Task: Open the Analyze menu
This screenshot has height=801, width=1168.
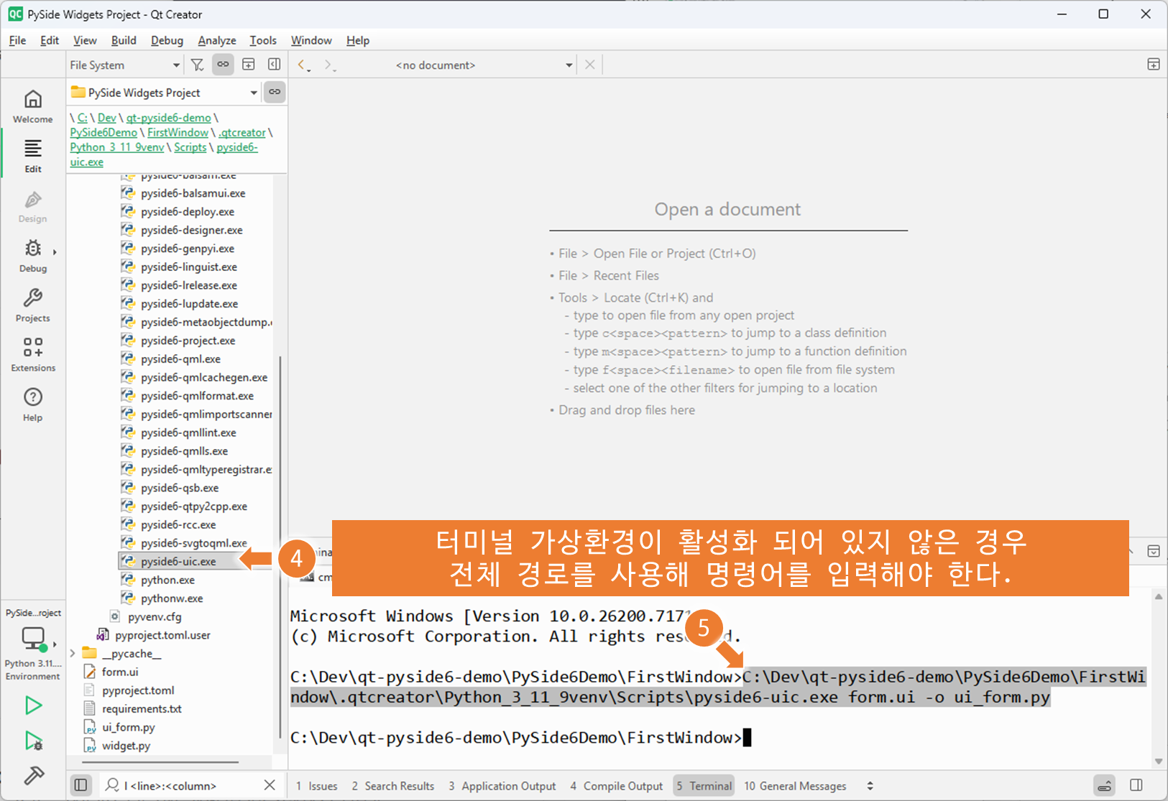Action: pos(217,40)
